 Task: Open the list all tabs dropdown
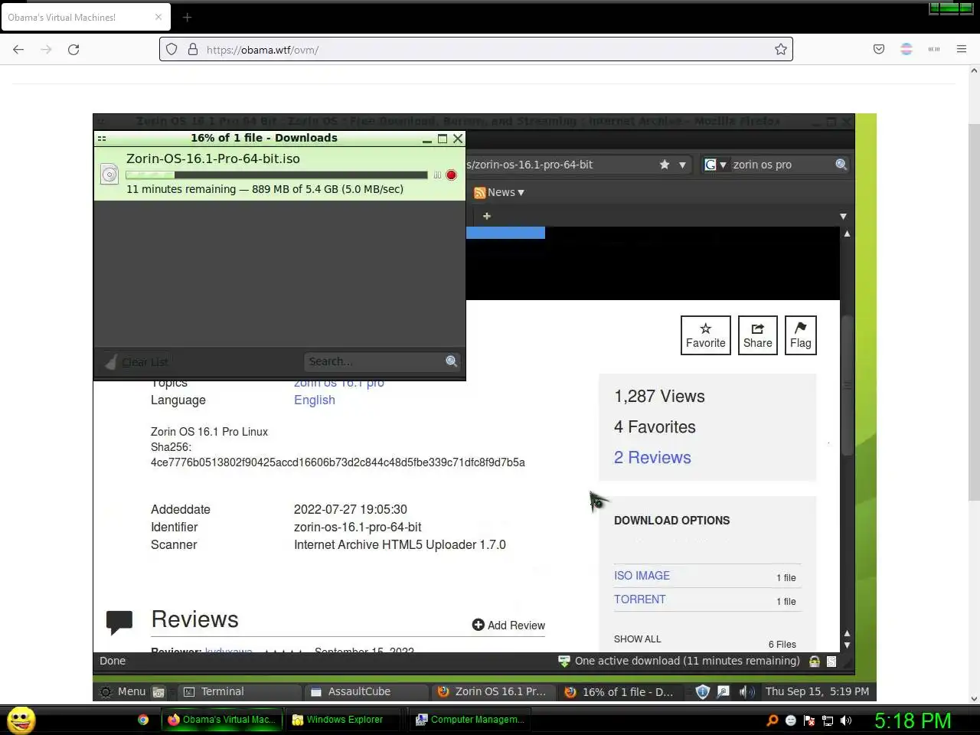point(843,217)
